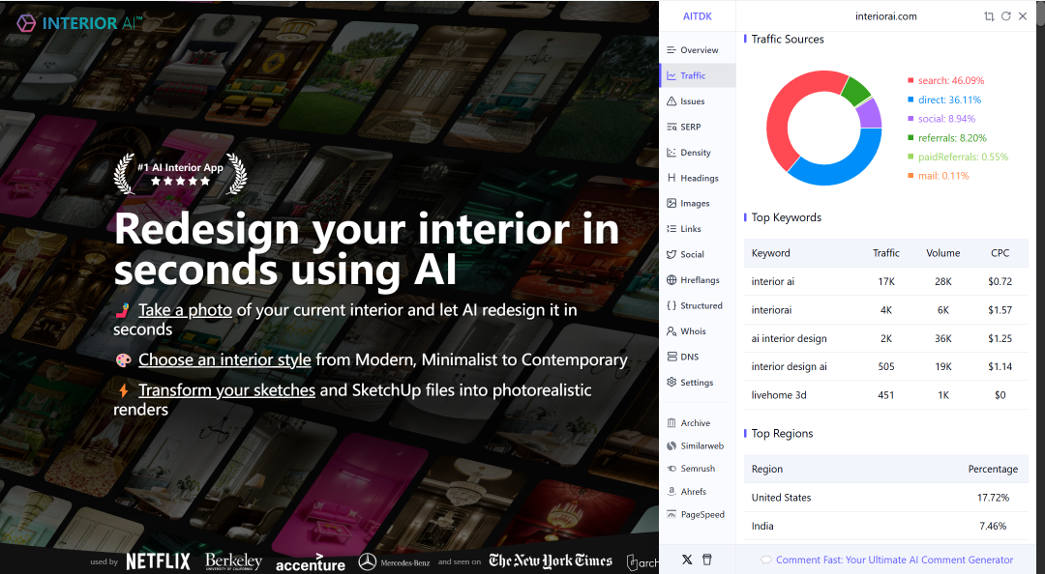This screenshot has height=574, width=1045.
Task: Close the AITDK panel with X icon
Action: point(1023,16)
